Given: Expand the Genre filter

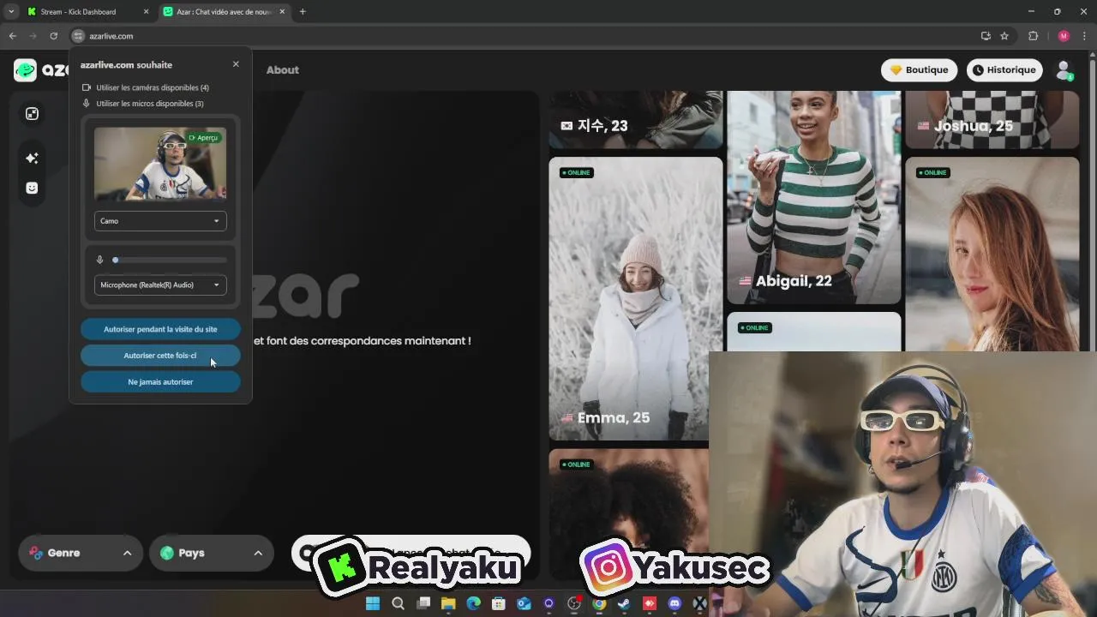Looking at the screenshot, I should (x=81, y=553).
